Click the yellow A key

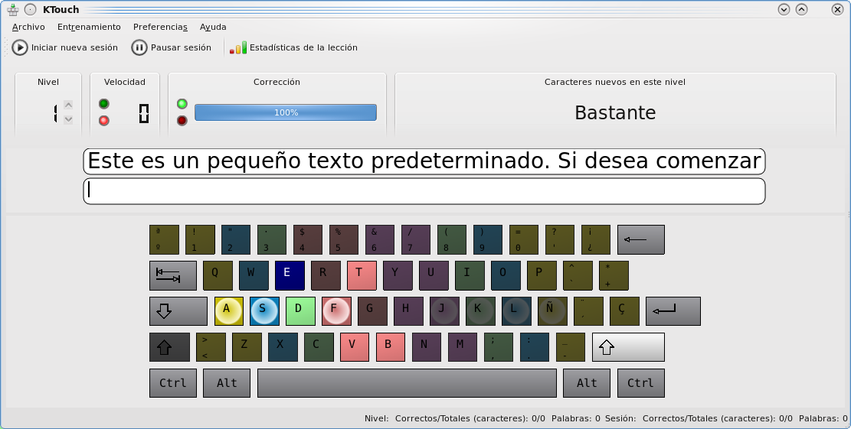pos(229,311)
